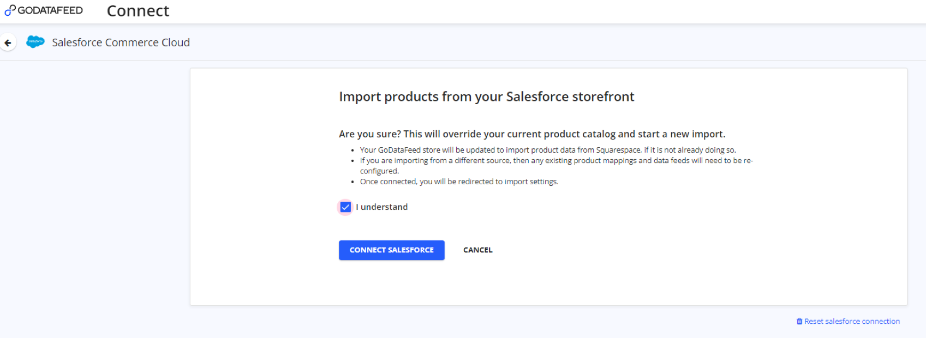
Task: Go back using the arrow button
Action: point(8,43)
